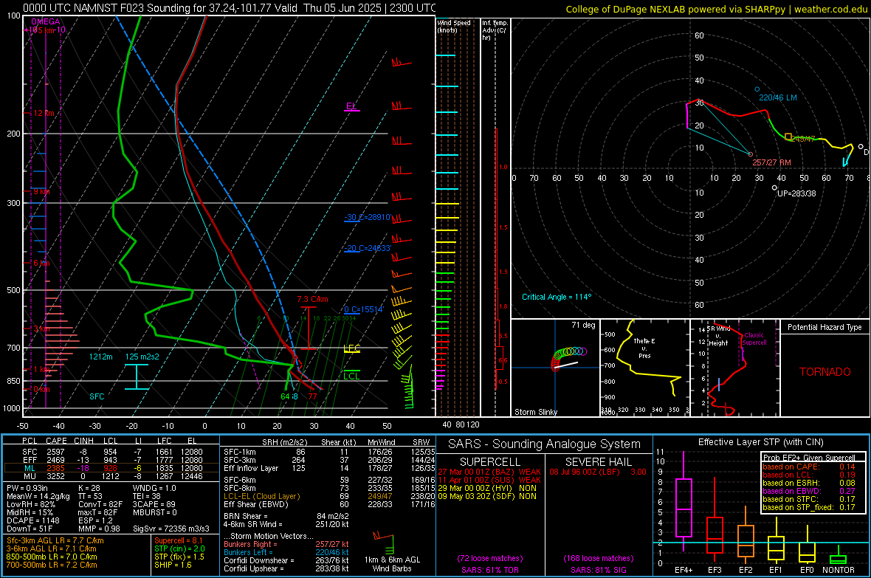Click the Theta-E v. Pres plot label

(644, 348)
